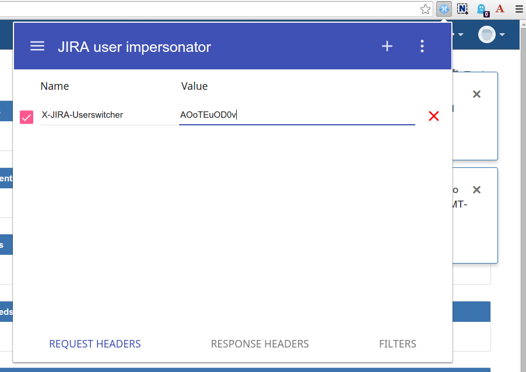Click the N screenshot capture extension icon
The width and height of the screenshot is (526, 372).
click(462, 9)
